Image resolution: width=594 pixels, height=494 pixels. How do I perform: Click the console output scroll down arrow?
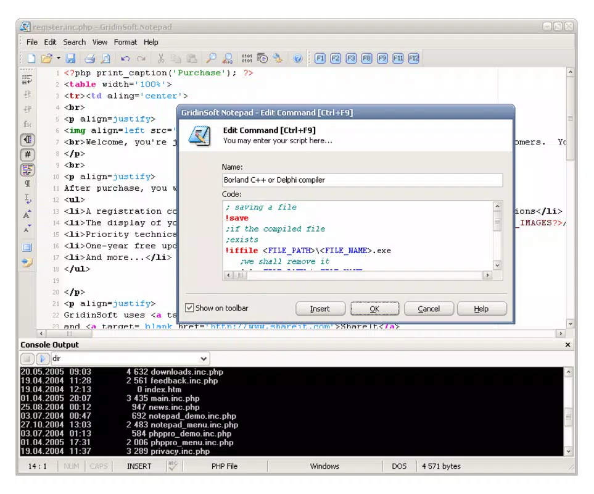click(x=568, y=451)
